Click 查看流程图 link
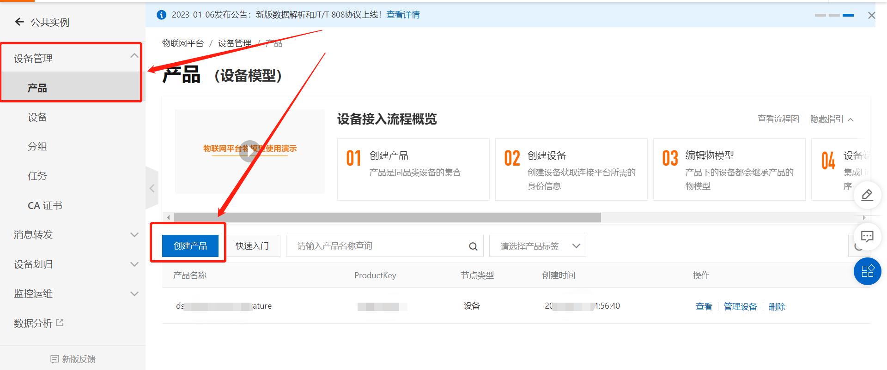Viewport: 887px width, 370px height. (778, 119)
